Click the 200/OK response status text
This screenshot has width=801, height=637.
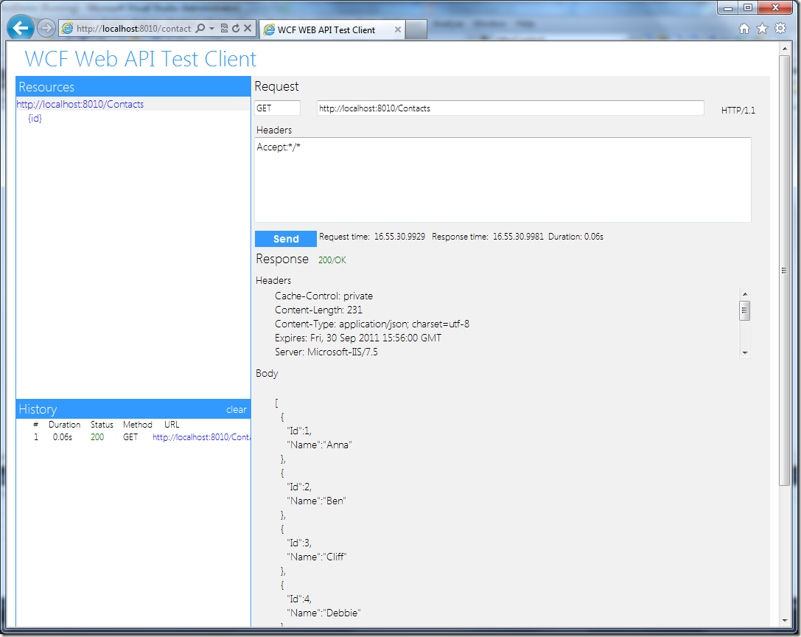[332, 260]
